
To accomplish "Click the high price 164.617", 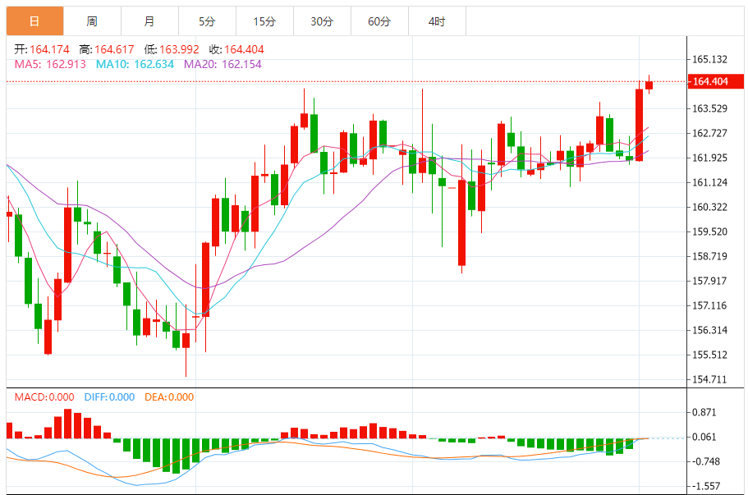I will pos(114,49).
